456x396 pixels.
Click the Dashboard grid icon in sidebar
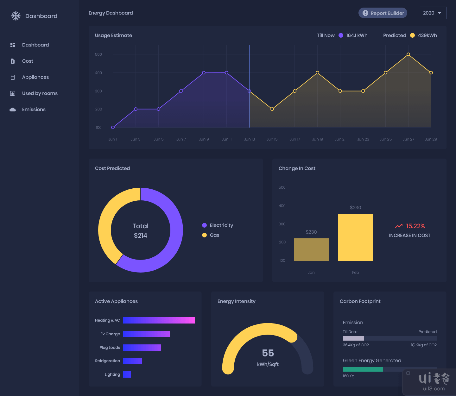click(x=13, y=45)
